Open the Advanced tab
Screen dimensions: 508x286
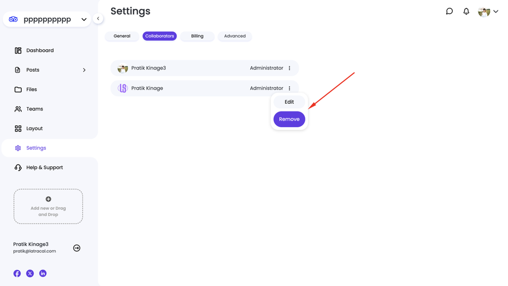pyautogui.click(x=235, y=36)
